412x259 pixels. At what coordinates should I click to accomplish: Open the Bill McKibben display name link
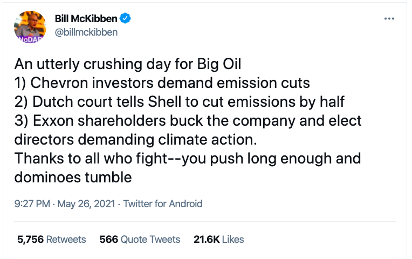[86, 19]
